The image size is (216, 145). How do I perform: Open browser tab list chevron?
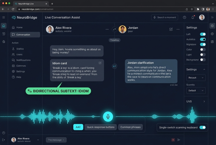click(213, 4)
